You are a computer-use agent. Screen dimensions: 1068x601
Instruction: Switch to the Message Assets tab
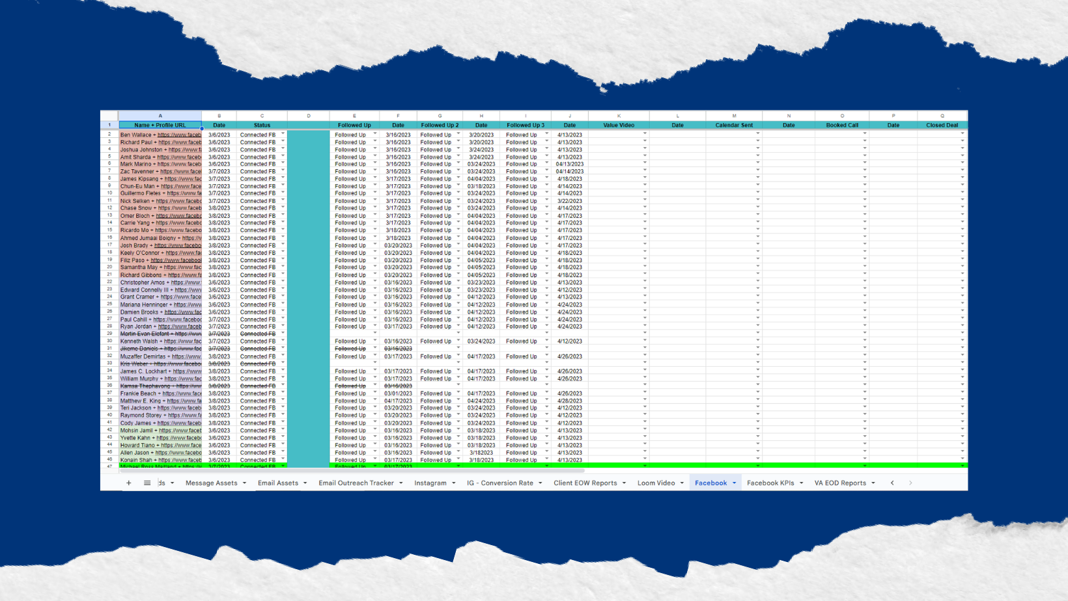pyautogui.click(x=212, y=483)
